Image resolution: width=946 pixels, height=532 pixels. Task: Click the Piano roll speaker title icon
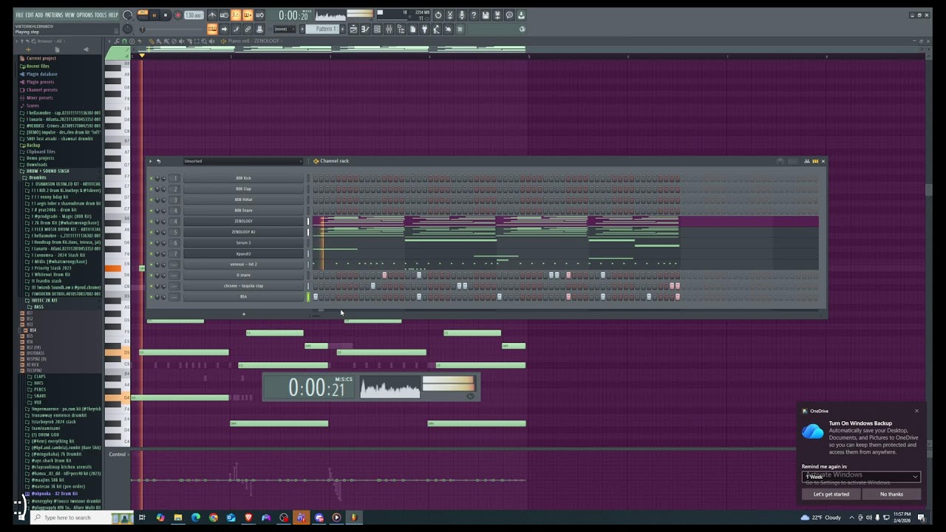pyautogui.click(x=223, y=41)
